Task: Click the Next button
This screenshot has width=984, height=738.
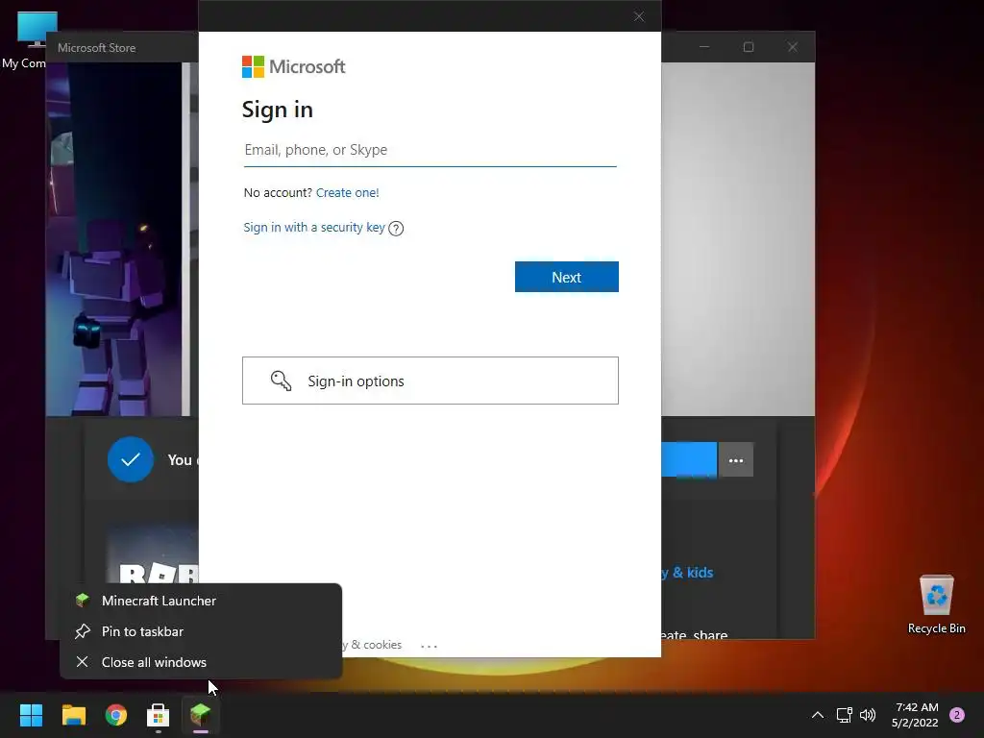Action: point(567,277)
